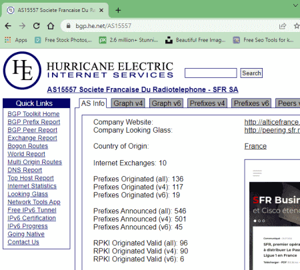Viewport: 300px width, 270px height.
Task: Click the Hurricane Electric search input field
Action: coord(211,73)
